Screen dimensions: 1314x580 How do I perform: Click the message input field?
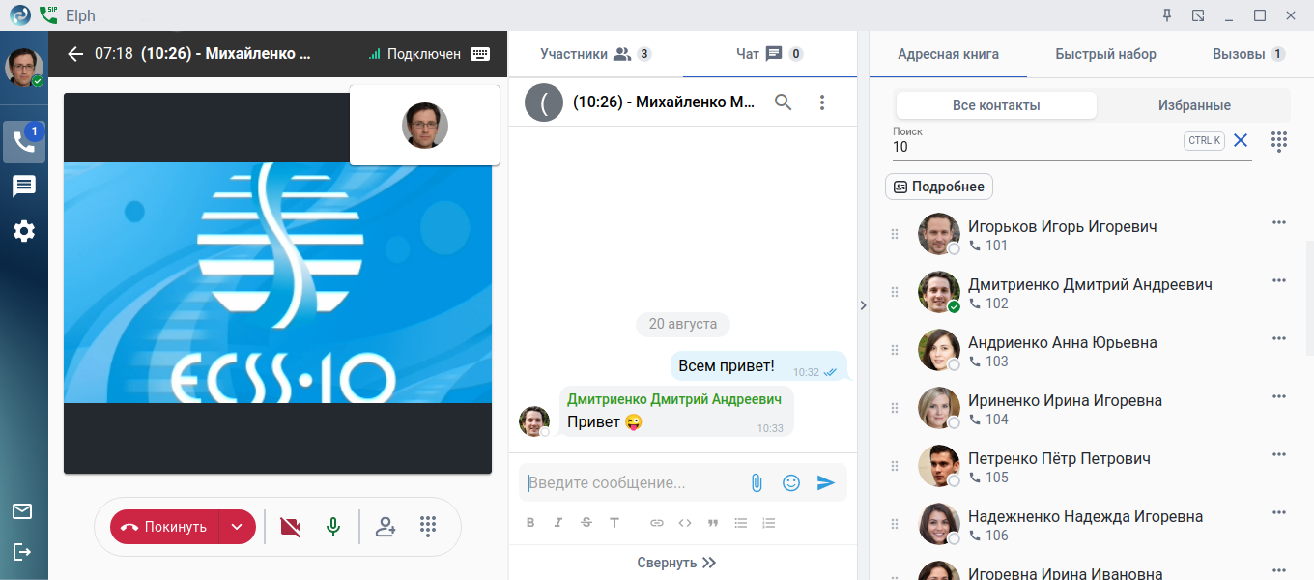point(632,482)
